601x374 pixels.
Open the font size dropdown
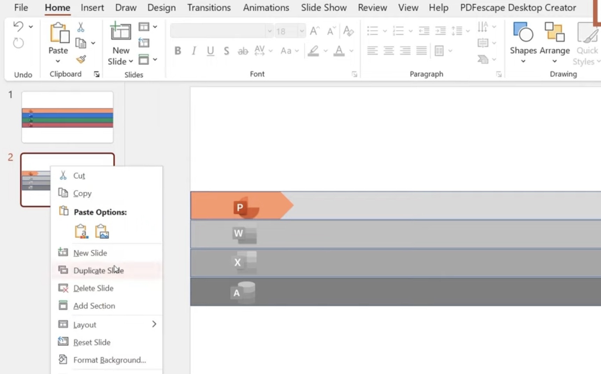tap(302, 31)
